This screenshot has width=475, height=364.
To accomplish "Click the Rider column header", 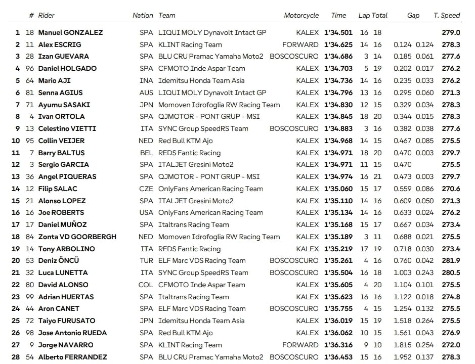I will [48, 15].
